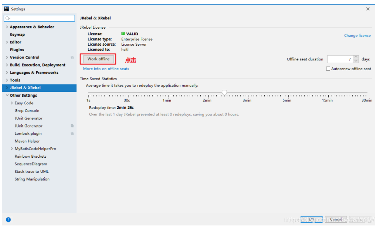The width and height of the screenshot is (378, 227).
Task: Click the green VALID license status icon
Action: coord(123,34)
